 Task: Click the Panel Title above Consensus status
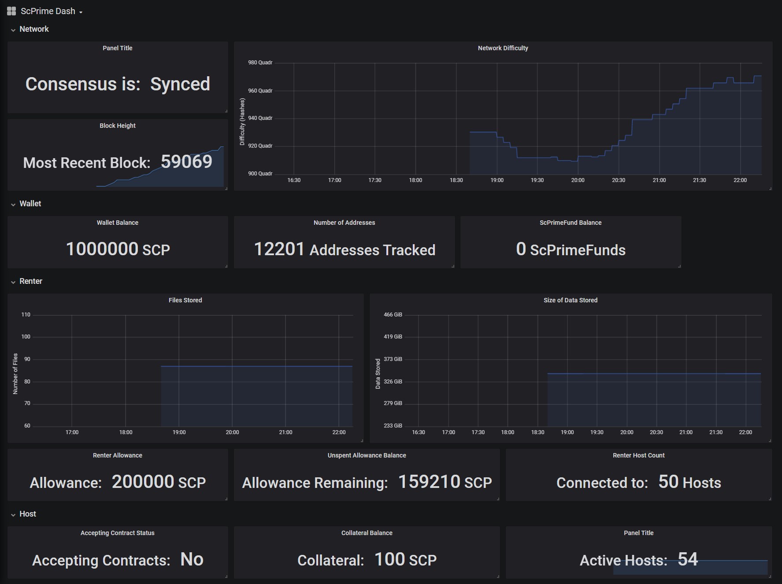tap(118, 48)
